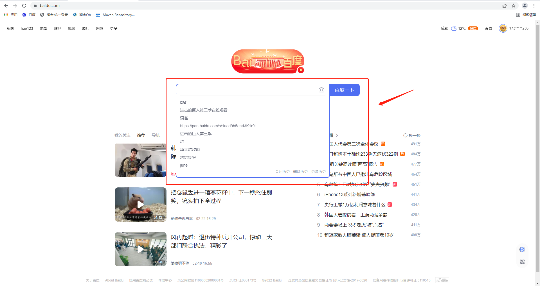
Task: Select the pan.baidu.com URL suggestion
Action: (x=219, y=126)
